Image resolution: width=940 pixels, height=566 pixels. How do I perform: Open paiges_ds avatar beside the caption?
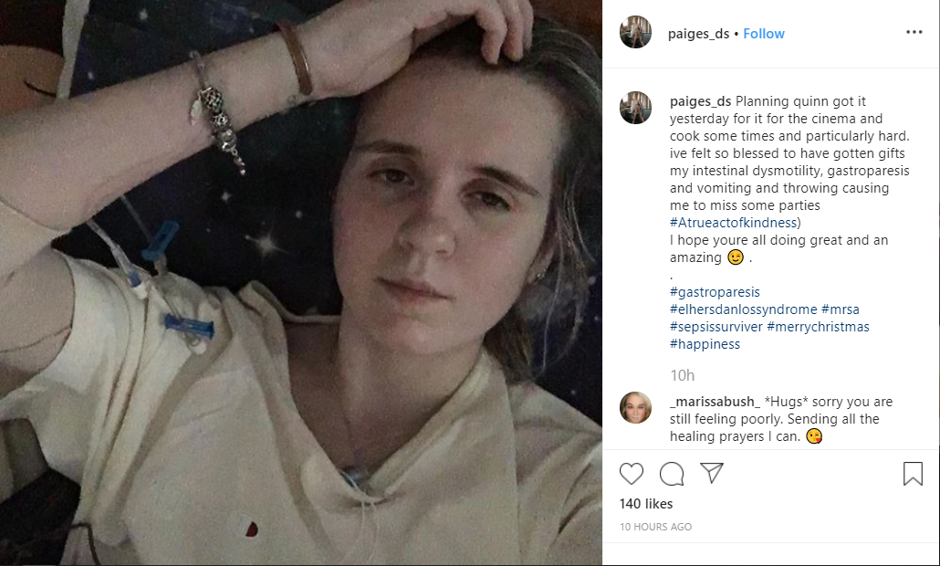point(635,108)
